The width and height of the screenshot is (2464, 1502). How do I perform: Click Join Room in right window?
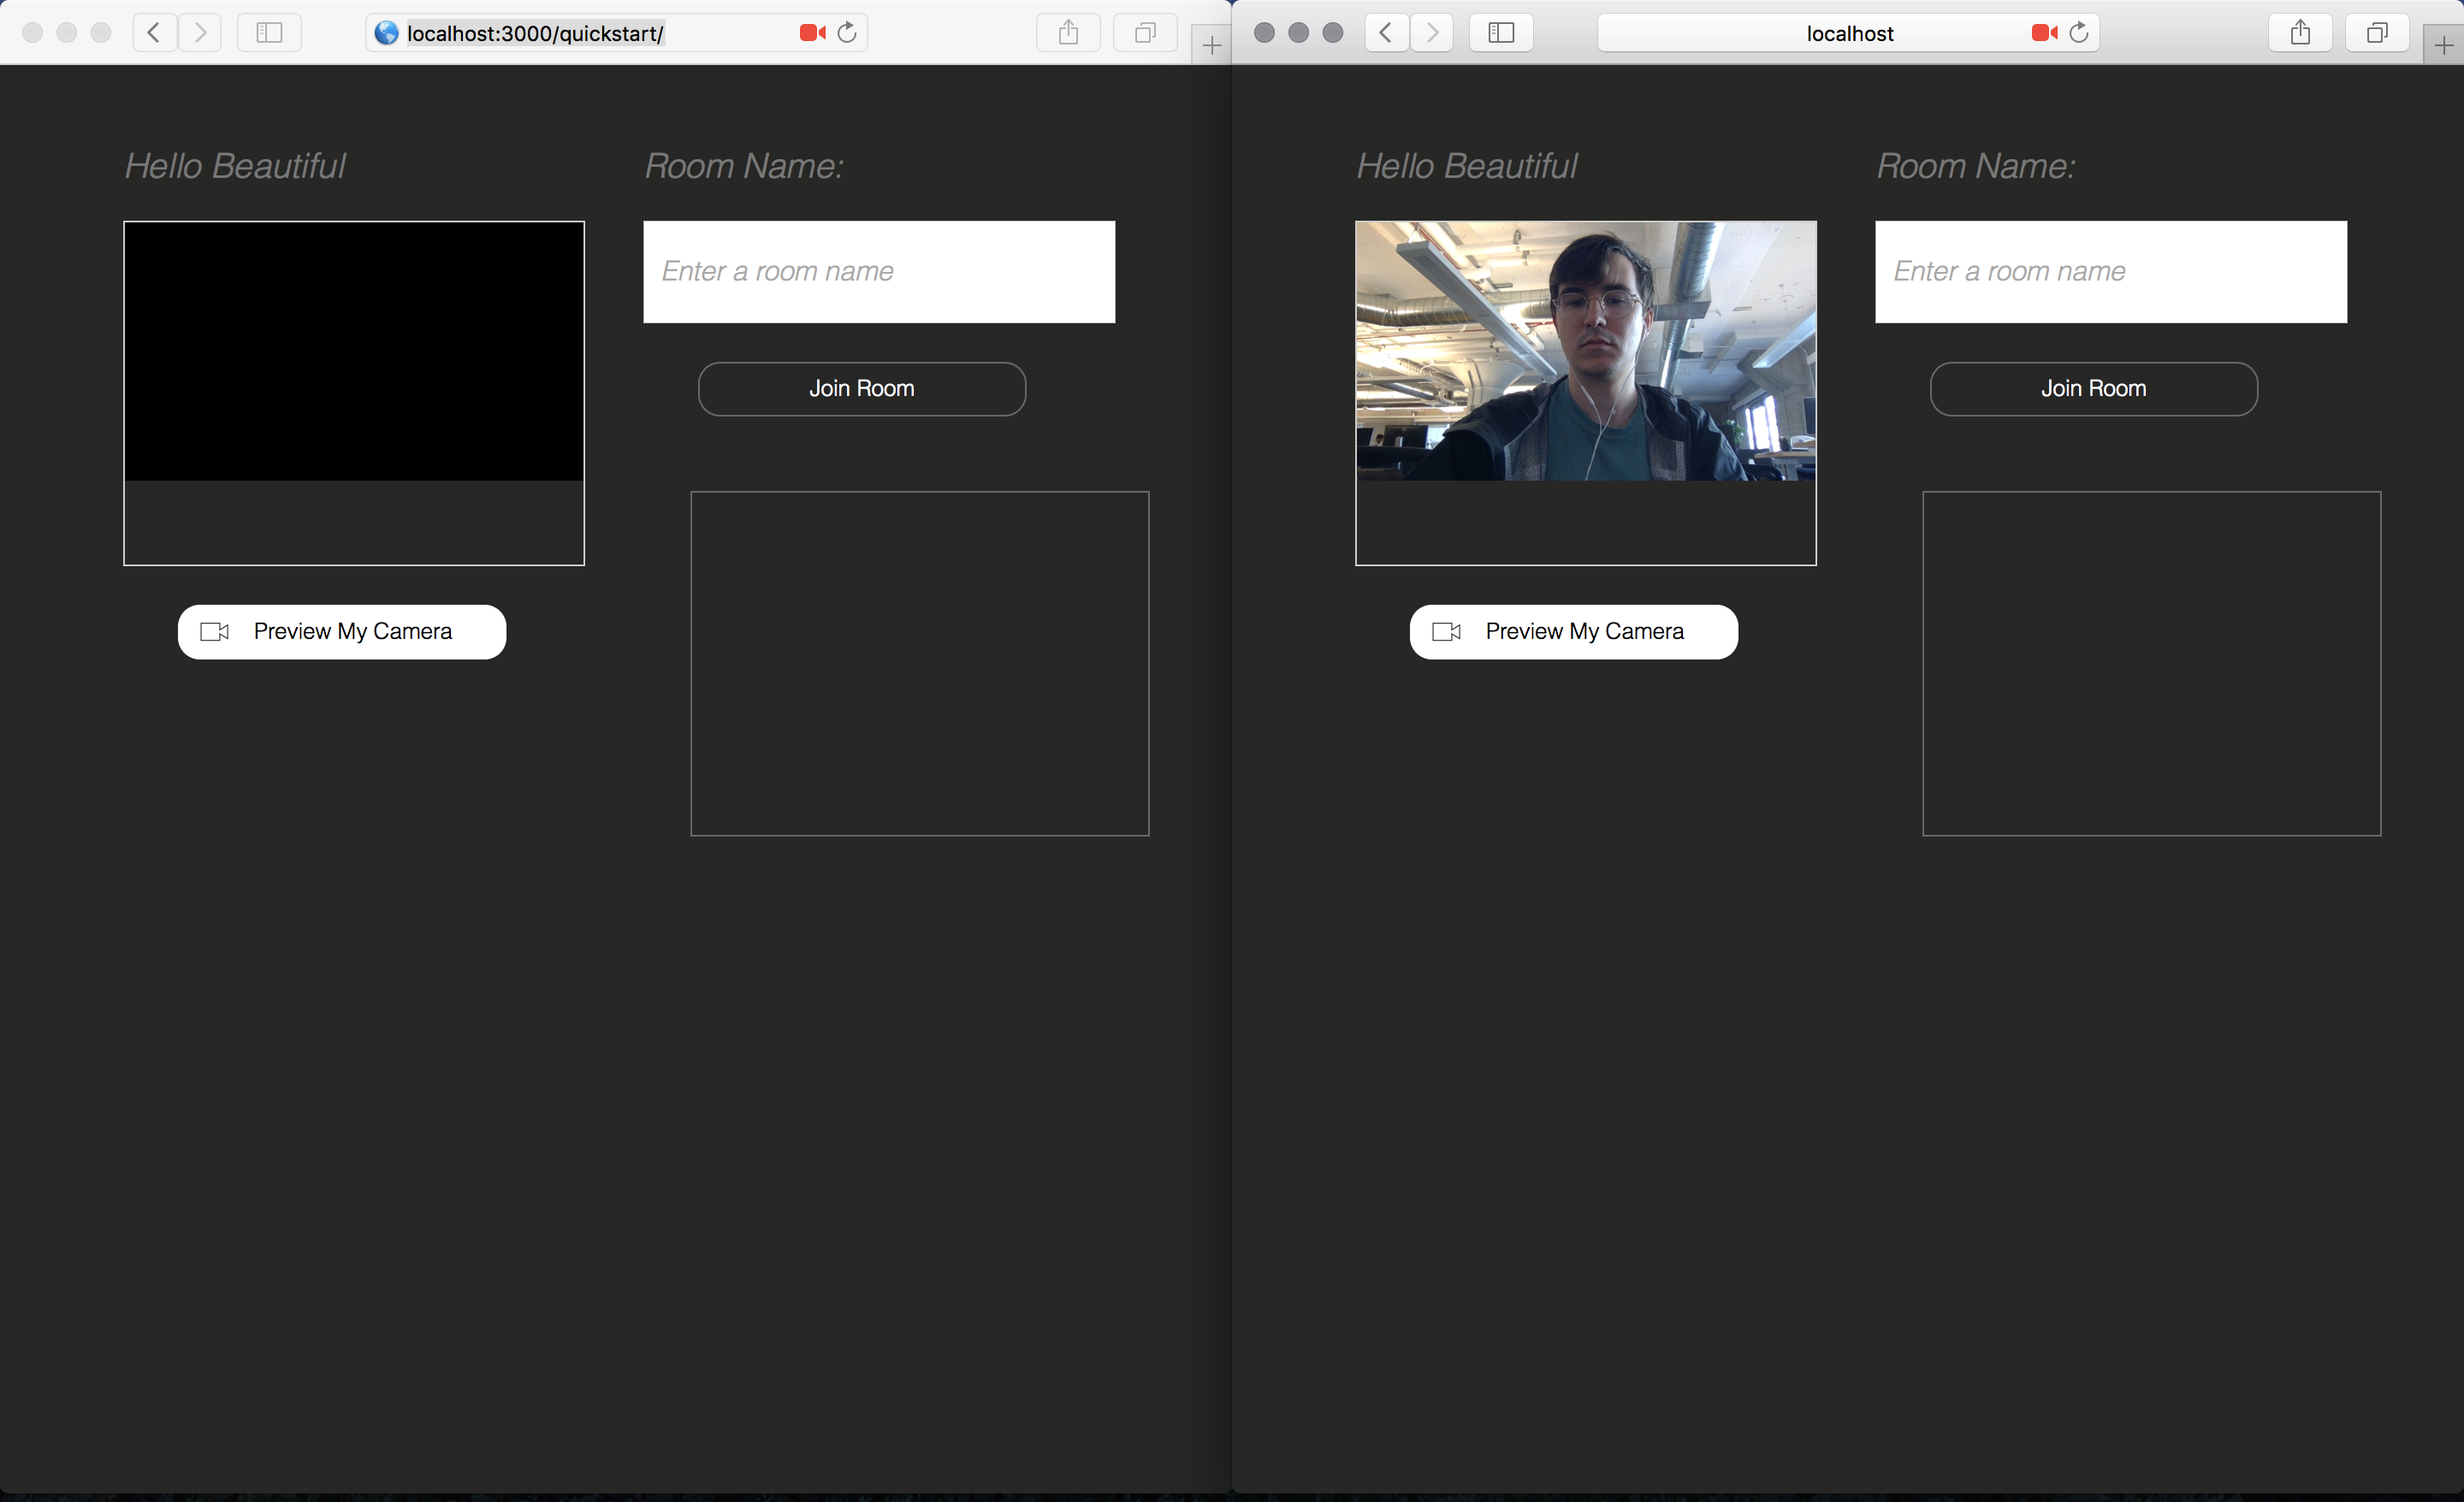click(2094, 389)
